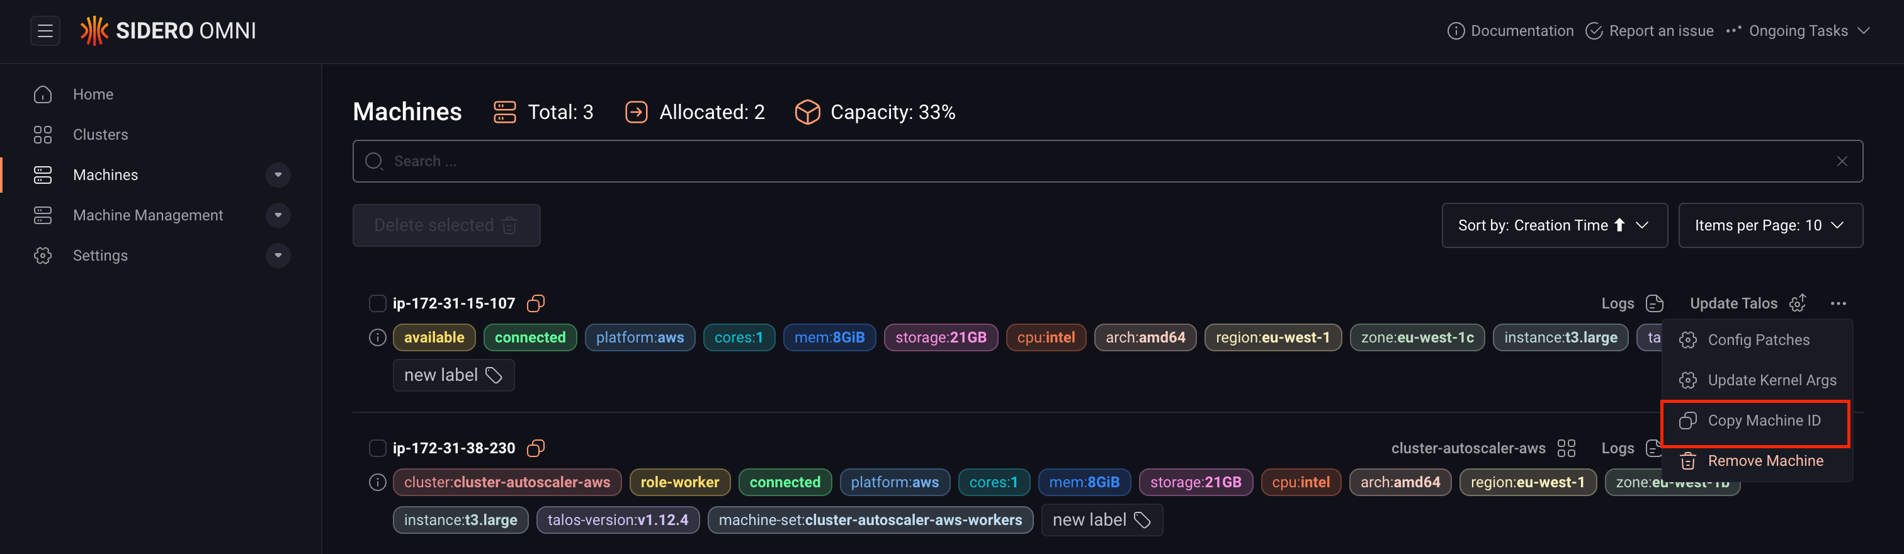The height and width of the screenshot is (554, 1904).
Task: Click Update Talos for ip-172-31-15-107
Action: [1748, 303]
